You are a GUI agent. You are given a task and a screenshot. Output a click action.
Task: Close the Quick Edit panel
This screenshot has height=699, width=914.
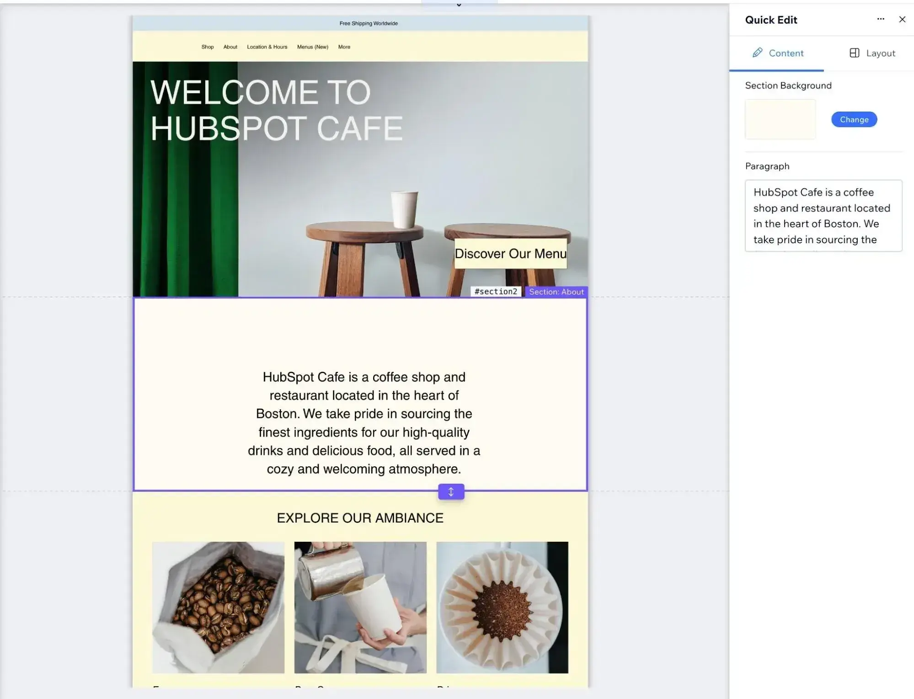[x=902, y=19]
